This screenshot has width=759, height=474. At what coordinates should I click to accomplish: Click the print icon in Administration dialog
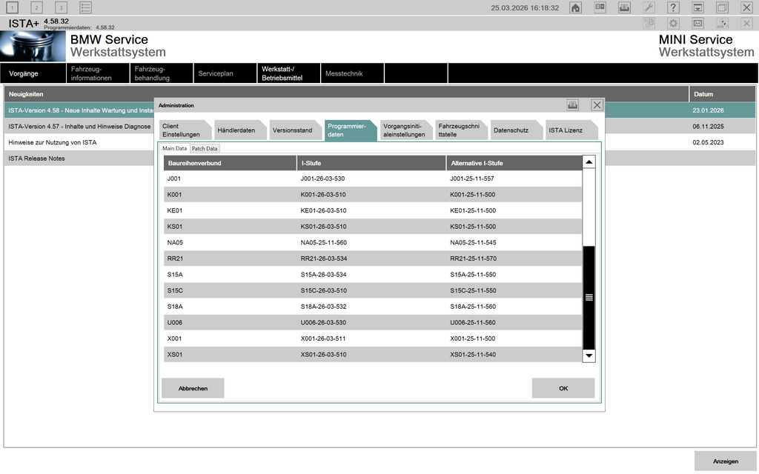pos(572,105)
